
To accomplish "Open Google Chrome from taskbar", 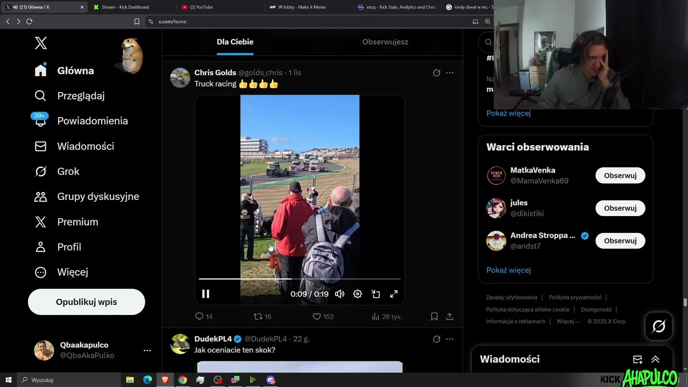I will 183,380.
